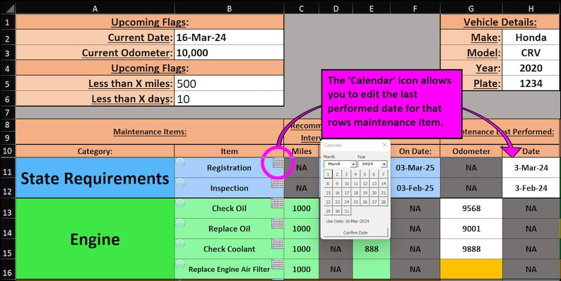Select Miles cell 1000 in Check Oil row
The width and height of the screenshot is (561, 281).
[301, 208]
